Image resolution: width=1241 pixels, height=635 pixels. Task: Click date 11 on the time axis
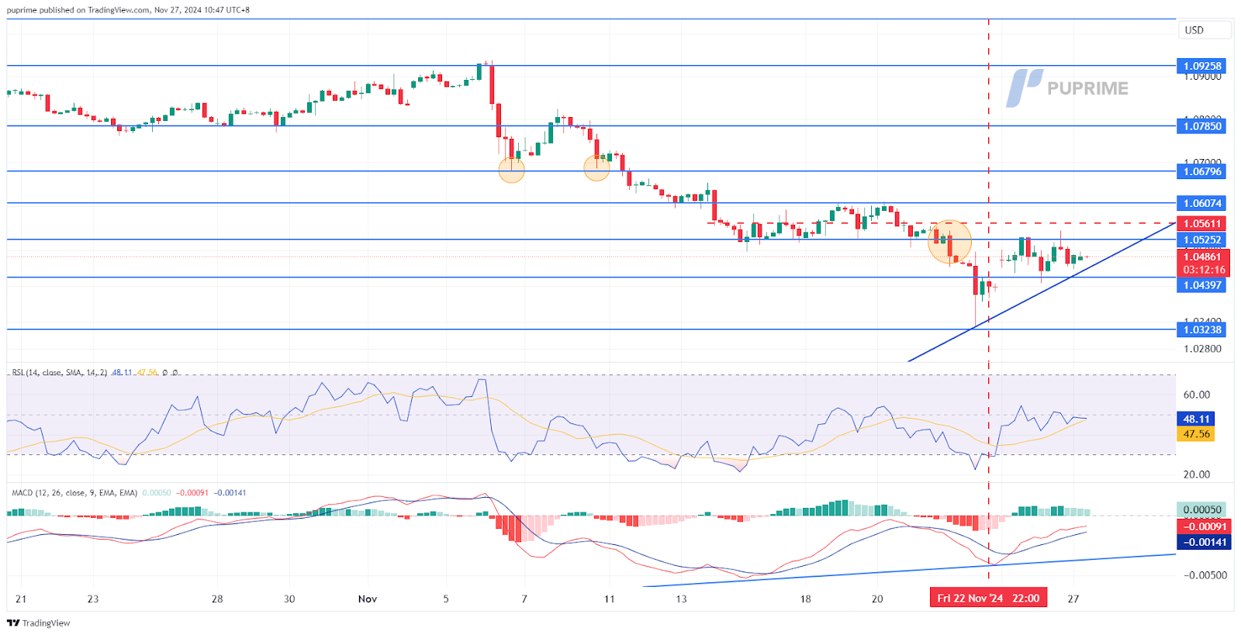[x=610, y=599]
